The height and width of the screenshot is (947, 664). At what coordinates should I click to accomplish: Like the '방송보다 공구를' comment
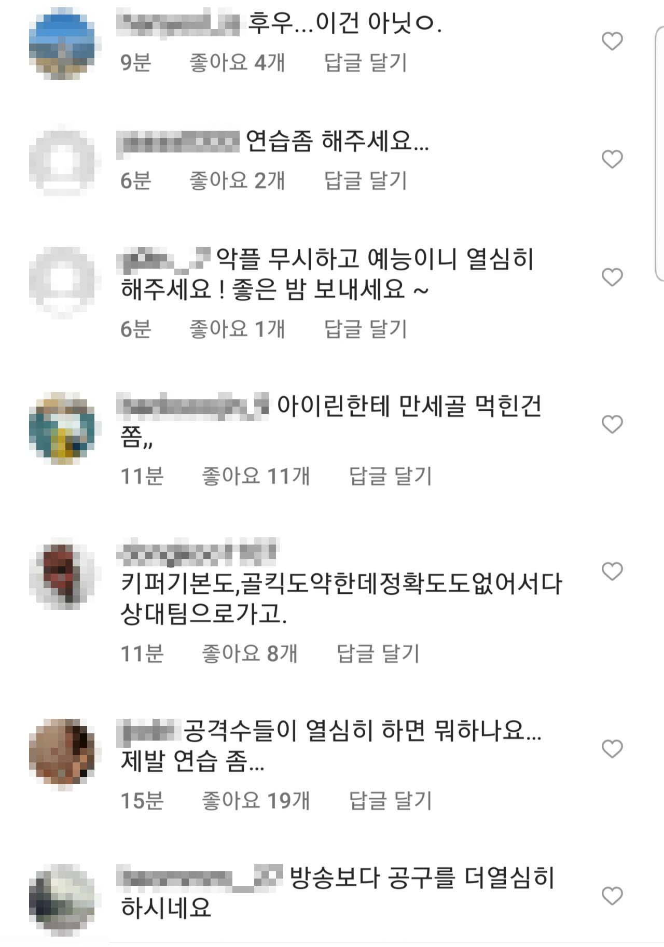pyautogui.click(x=612, y=896)
